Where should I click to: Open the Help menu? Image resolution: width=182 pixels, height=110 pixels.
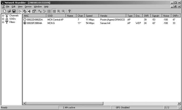(46, 7)
